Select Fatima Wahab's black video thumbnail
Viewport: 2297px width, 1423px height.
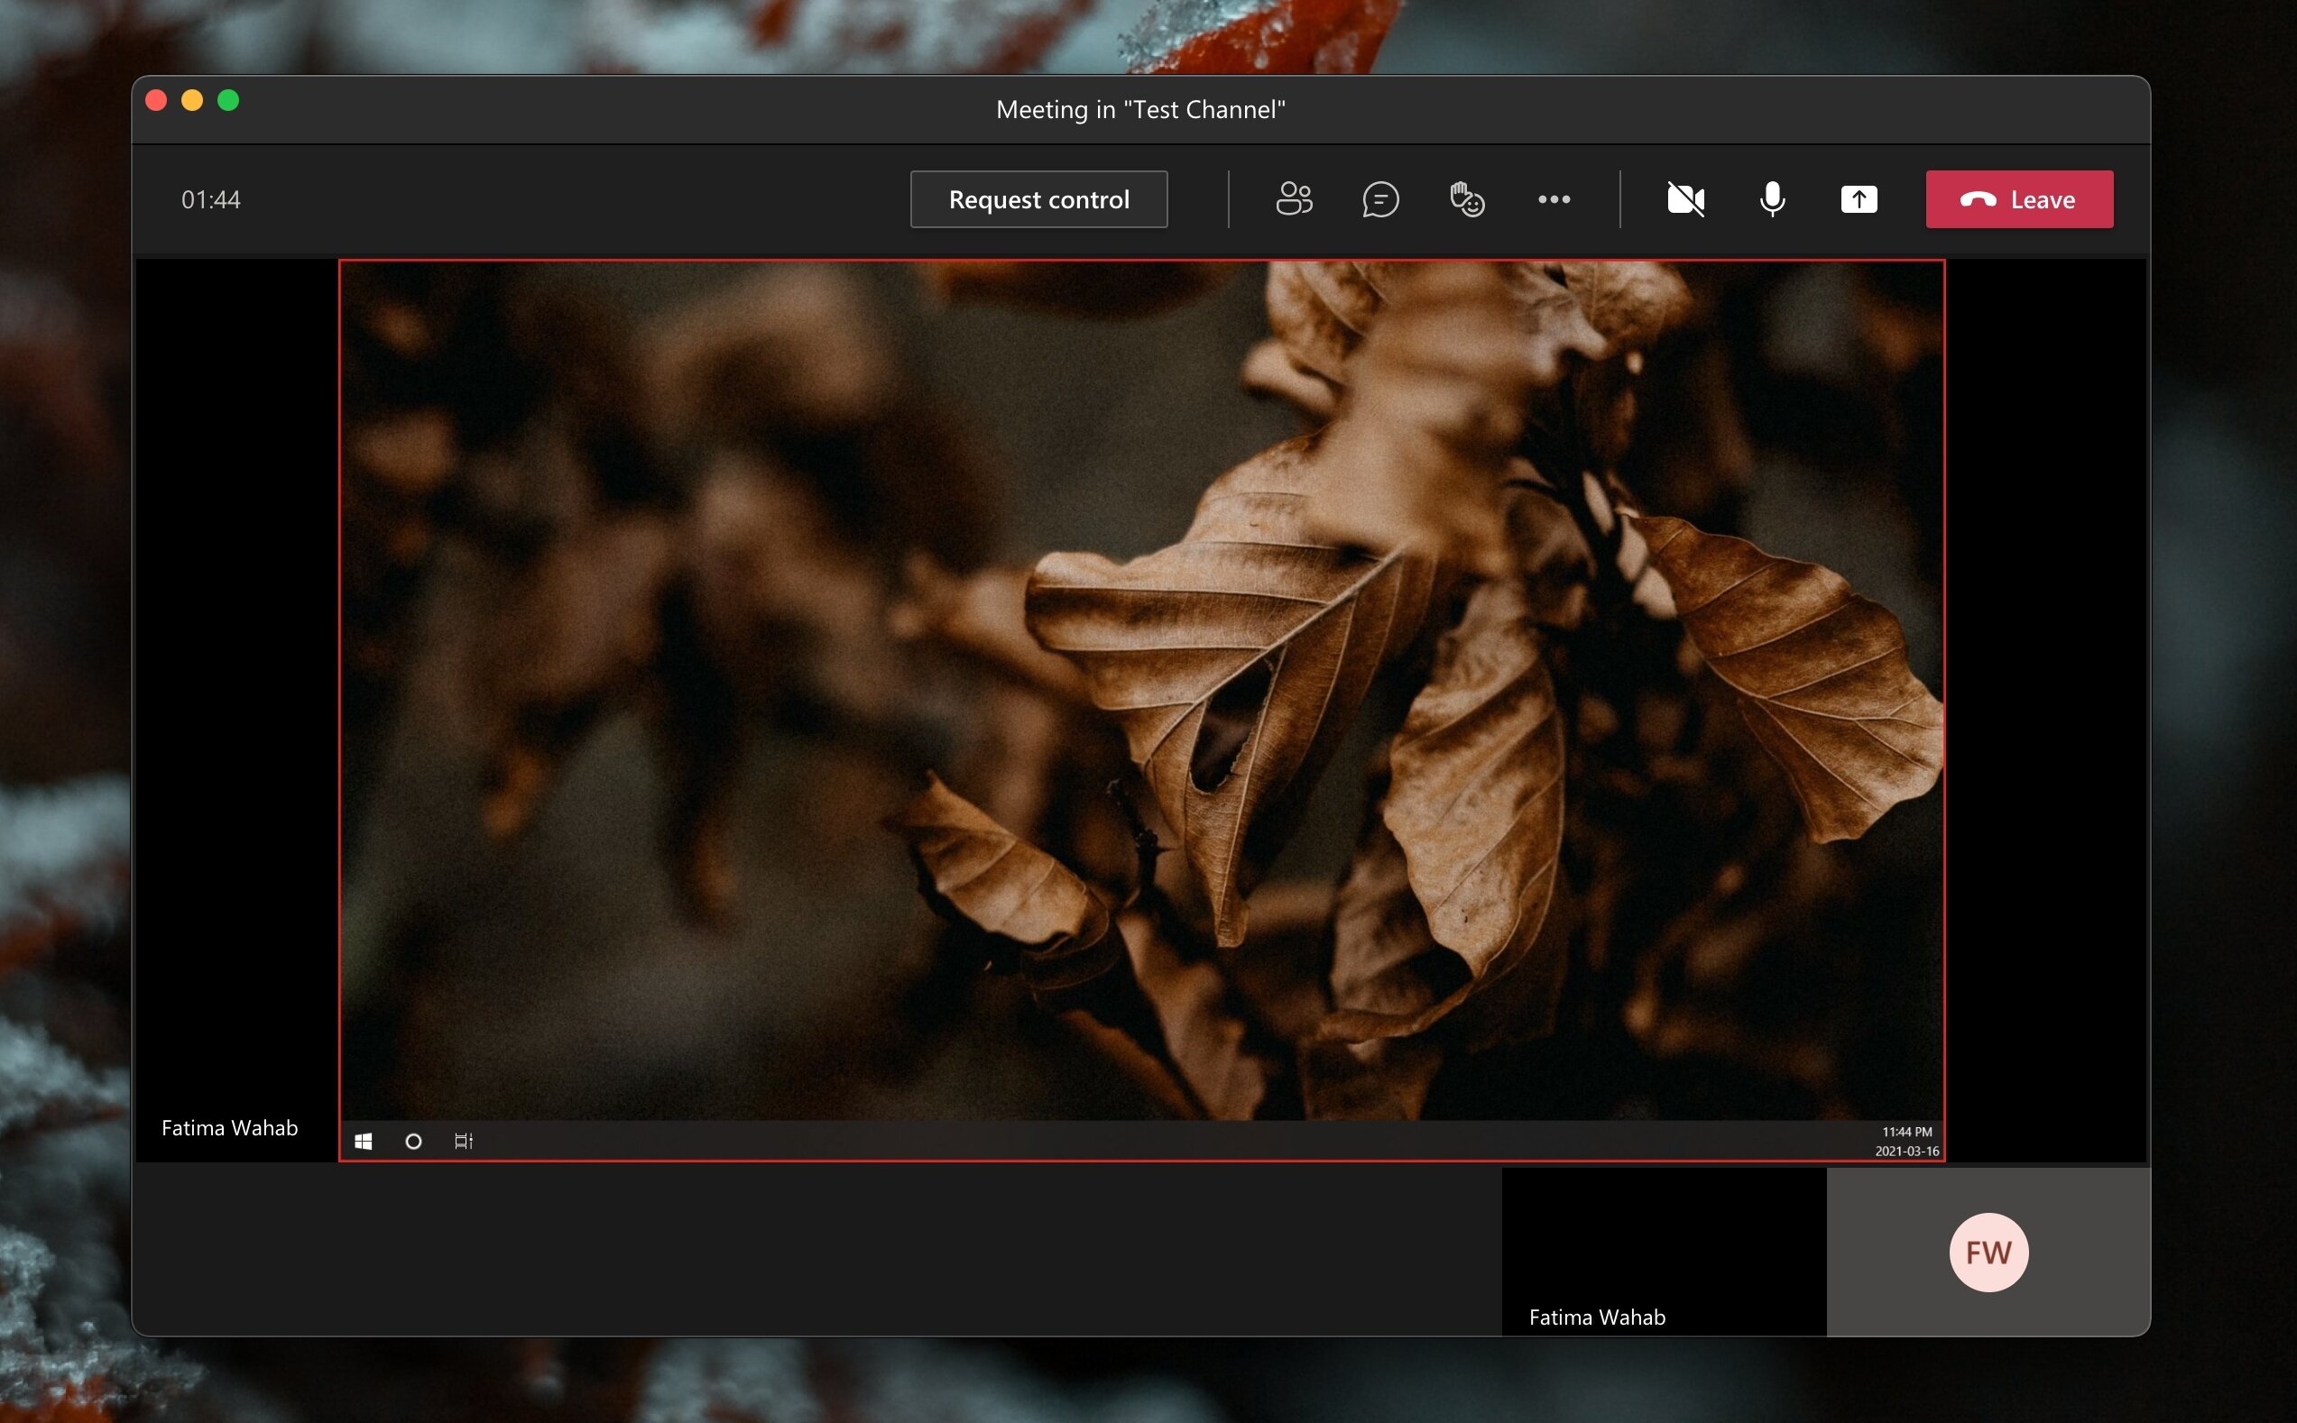click(1664, 1243)
